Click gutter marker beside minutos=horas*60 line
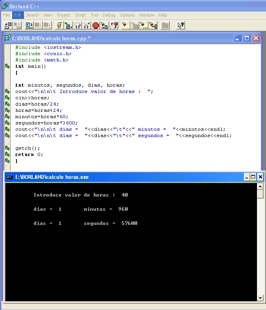266x310 pixels. click(7, 116)
